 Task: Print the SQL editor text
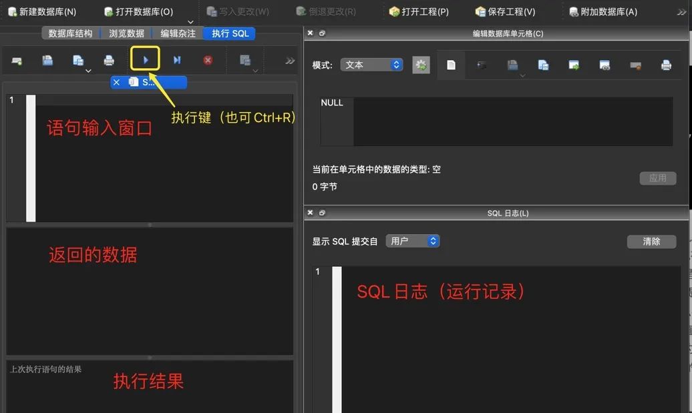pyautogui.click(x=109, y=61)
